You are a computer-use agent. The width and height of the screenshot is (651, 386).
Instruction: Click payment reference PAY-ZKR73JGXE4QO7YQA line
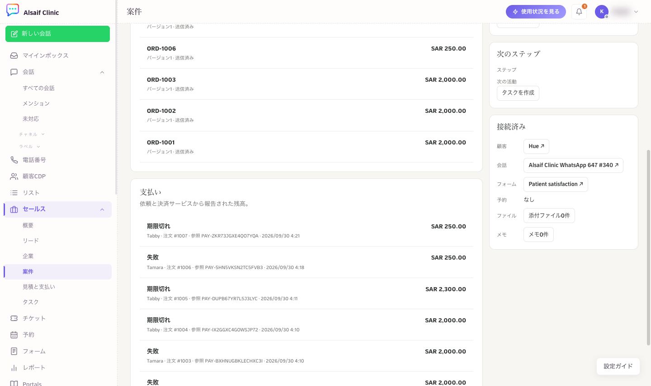(223, 236)
